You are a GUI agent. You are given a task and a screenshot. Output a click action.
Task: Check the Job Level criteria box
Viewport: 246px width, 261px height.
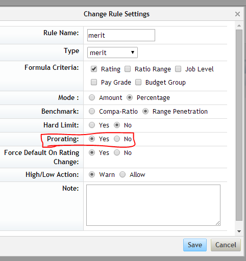(x=178, y=69)
